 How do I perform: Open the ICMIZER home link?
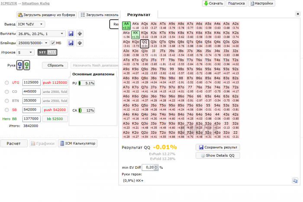coord(9,3)
